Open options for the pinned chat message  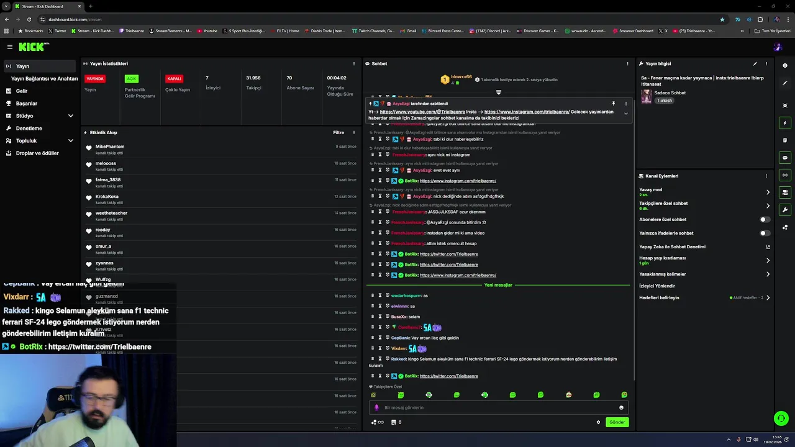(626, 104)
